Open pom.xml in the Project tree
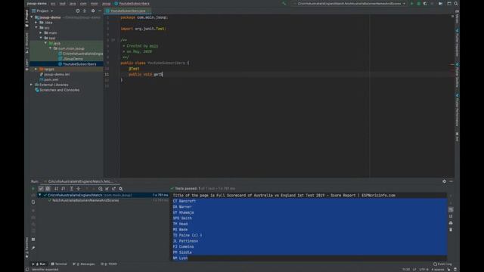This screenshot has width=484, height=272. pyautogui.click(x=48, y=79)
